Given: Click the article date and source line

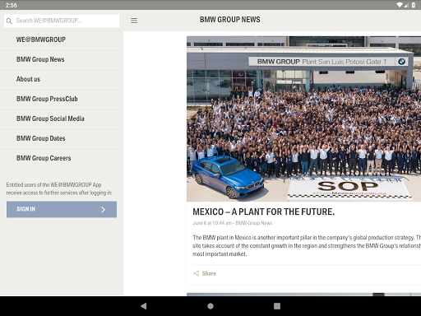Looking at the screenshot, I should click(232, 223).
